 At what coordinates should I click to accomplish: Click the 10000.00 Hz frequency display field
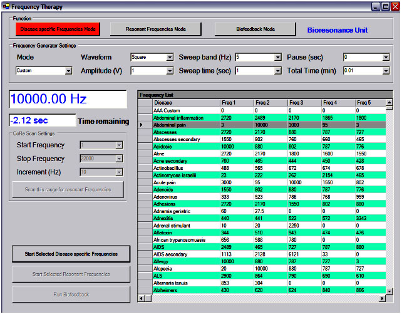point(69,99)
